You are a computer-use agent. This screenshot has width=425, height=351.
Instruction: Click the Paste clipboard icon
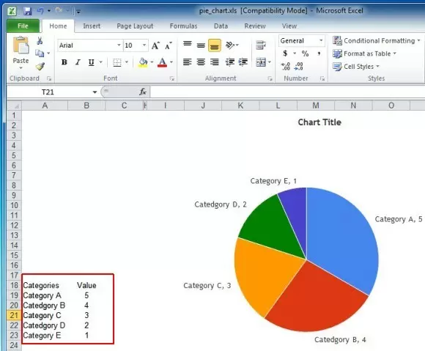[21, 45]
